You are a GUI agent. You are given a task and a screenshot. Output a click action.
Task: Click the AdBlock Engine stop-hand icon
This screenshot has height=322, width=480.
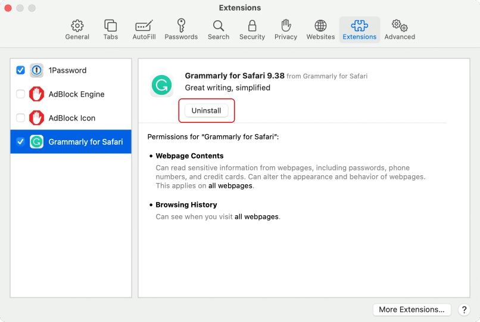click(x=36, y=94)
